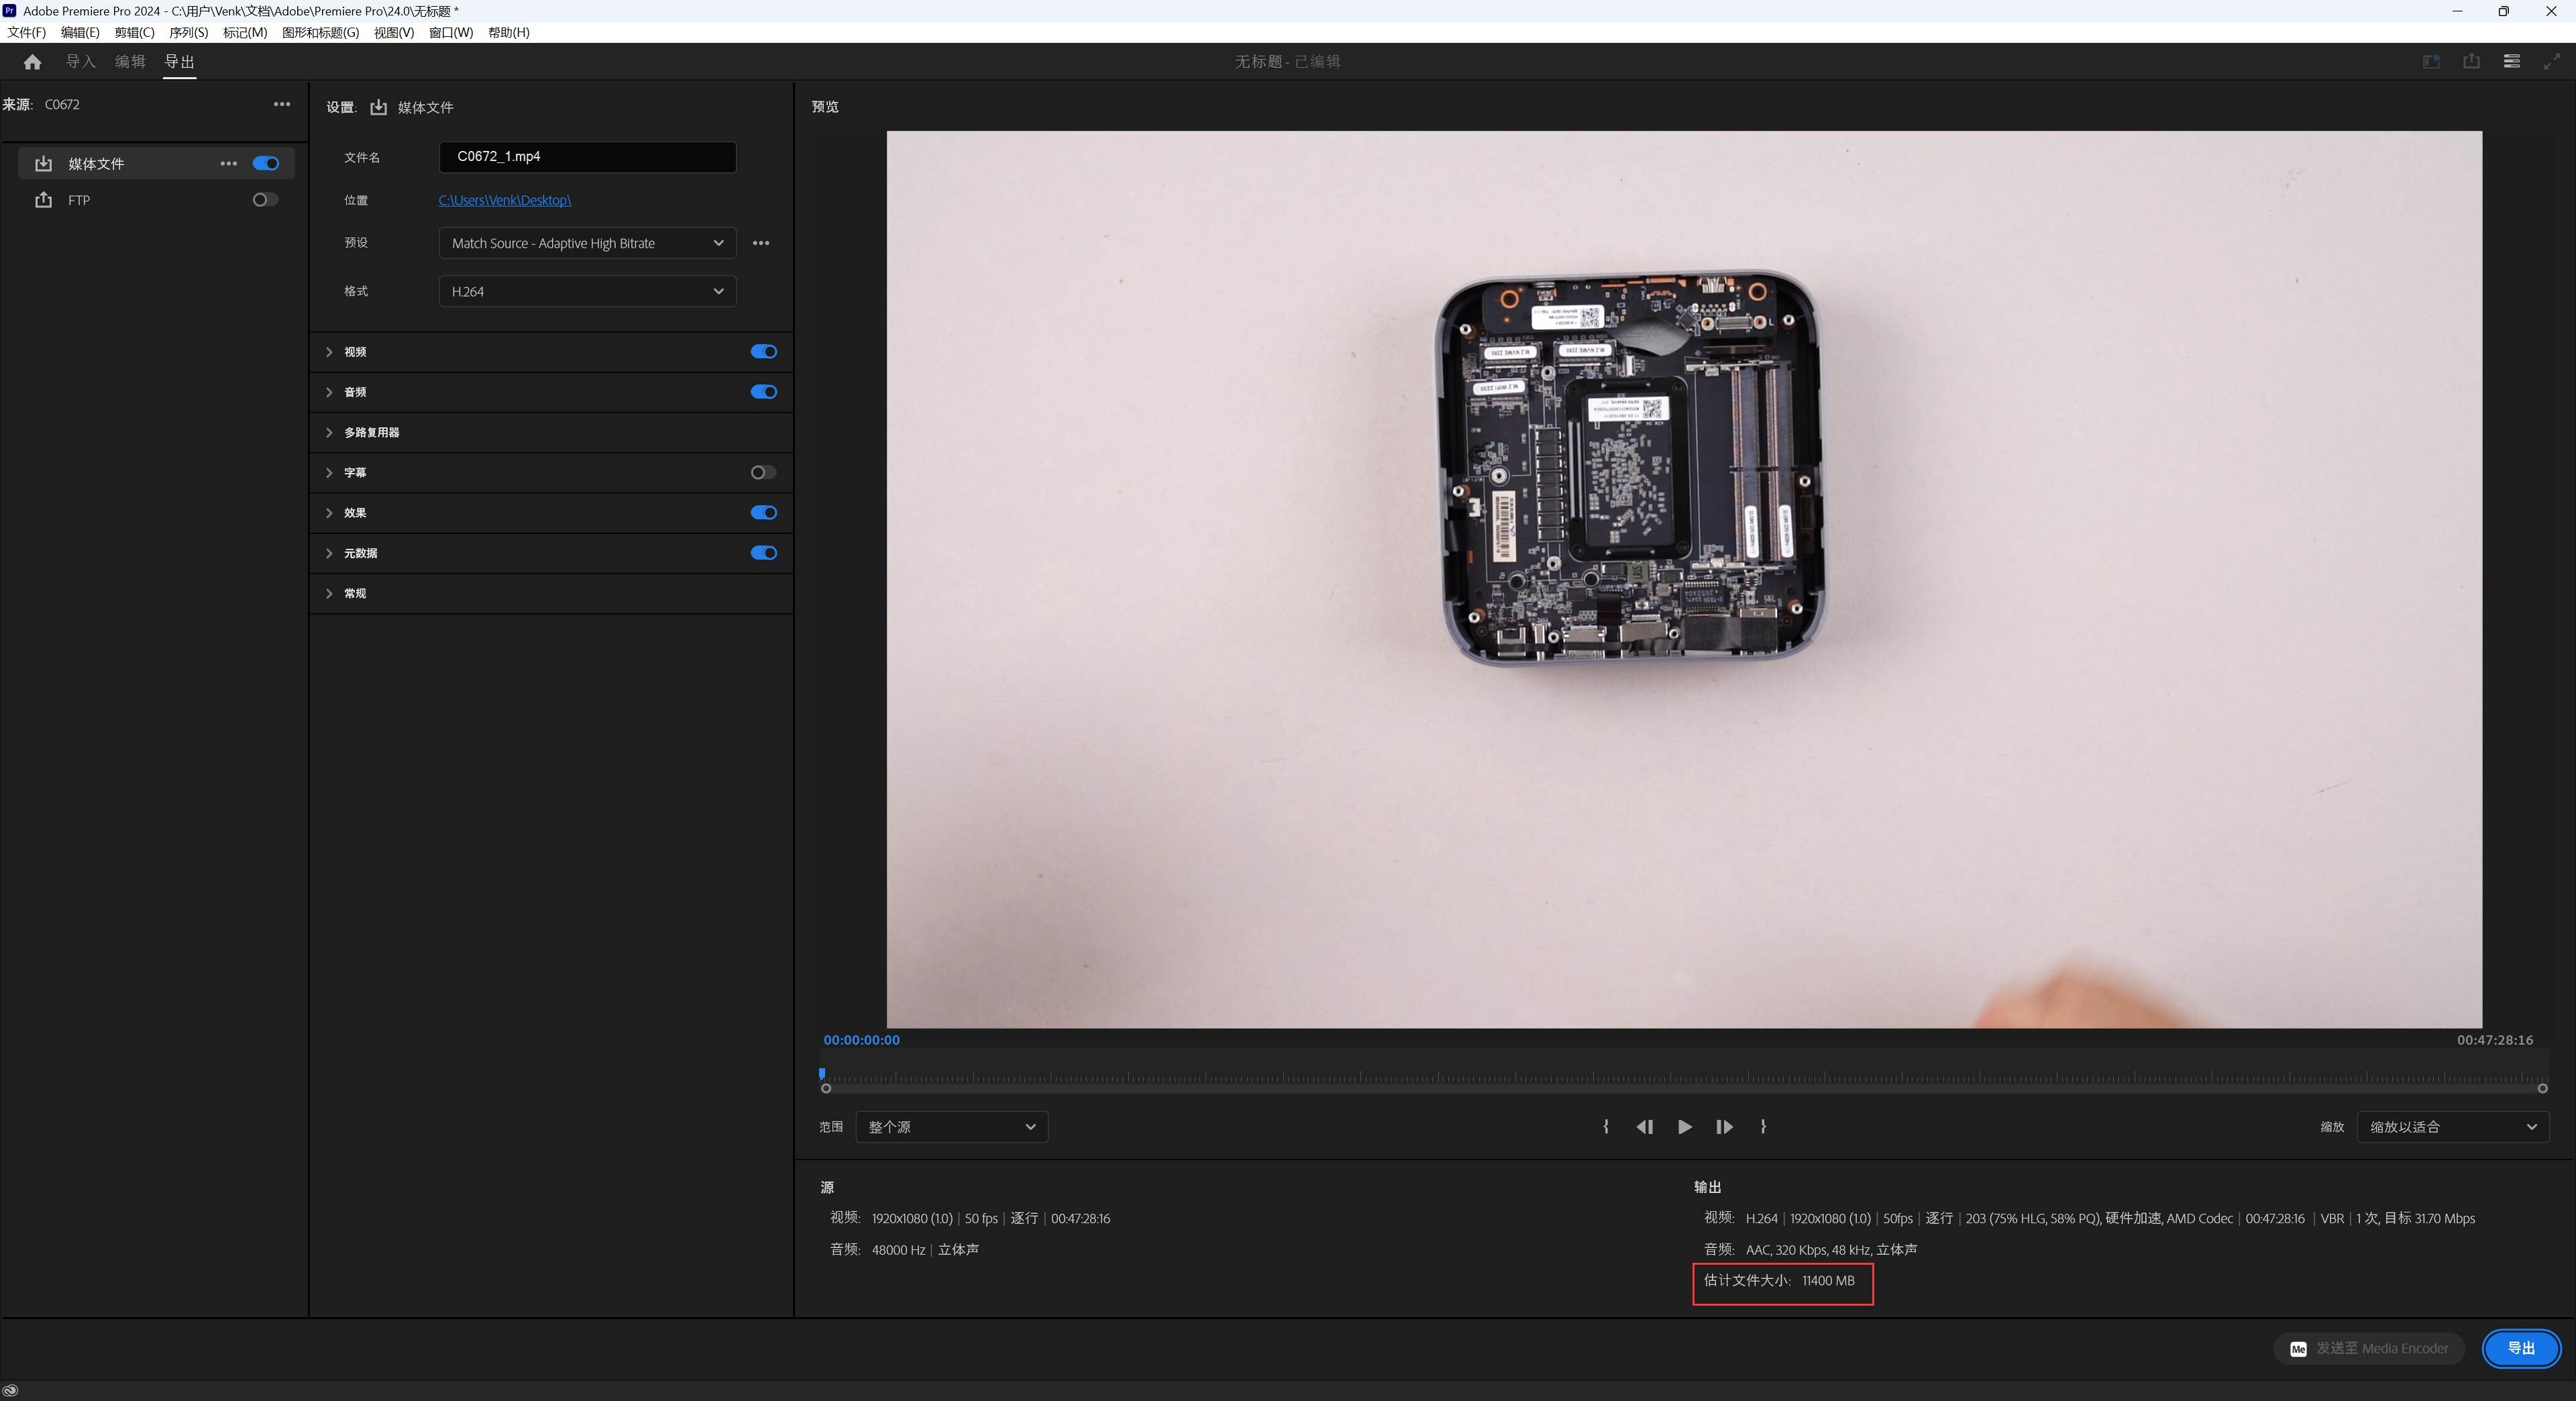
Task: Open the H.264 format dropdown
Action: [587, 291]
